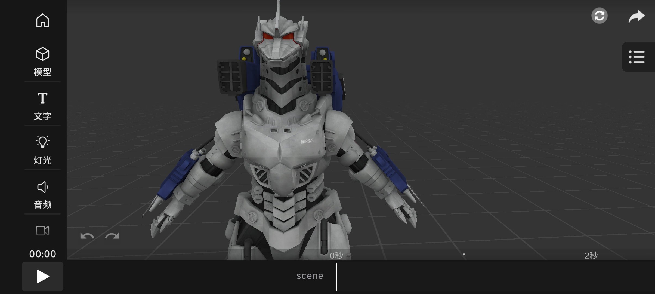Open the 灯光 lighting bulb icon
Image resolution: width=655 pixels, height=294 pixels.
[x=42, y=142]
